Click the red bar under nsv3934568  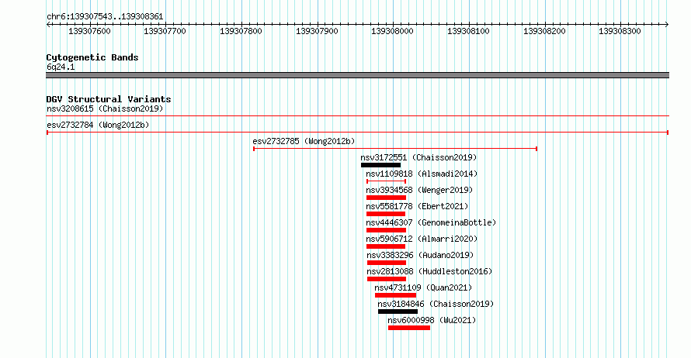[x=387, y=198]
